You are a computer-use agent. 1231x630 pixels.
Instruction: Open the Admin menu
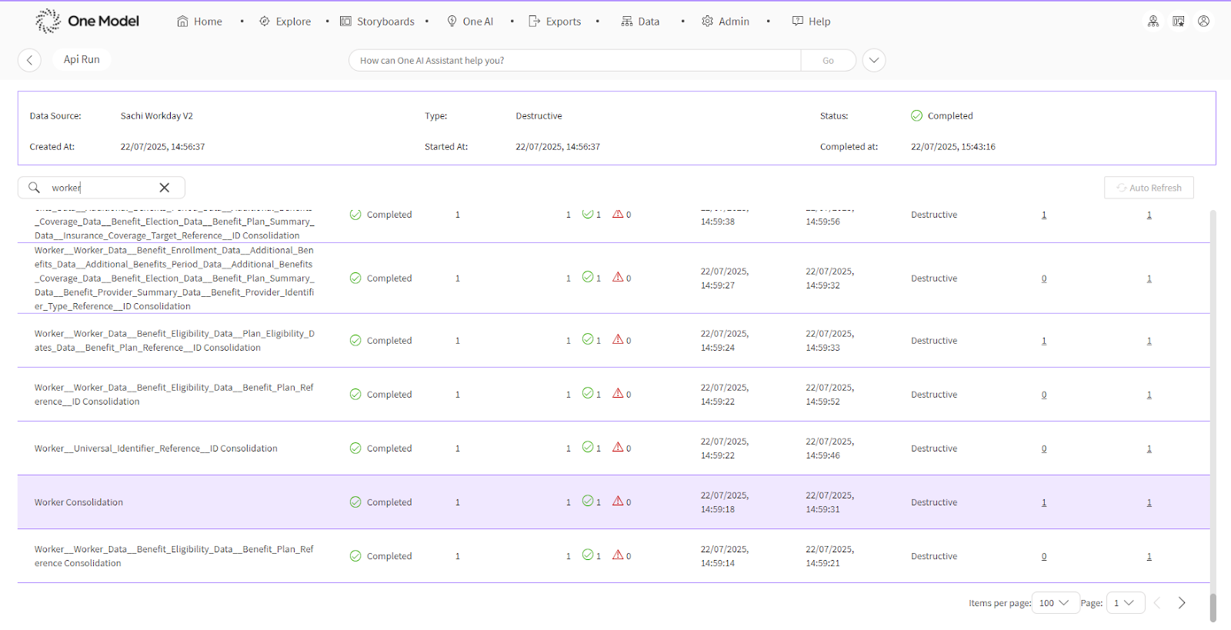coord(726,22)
